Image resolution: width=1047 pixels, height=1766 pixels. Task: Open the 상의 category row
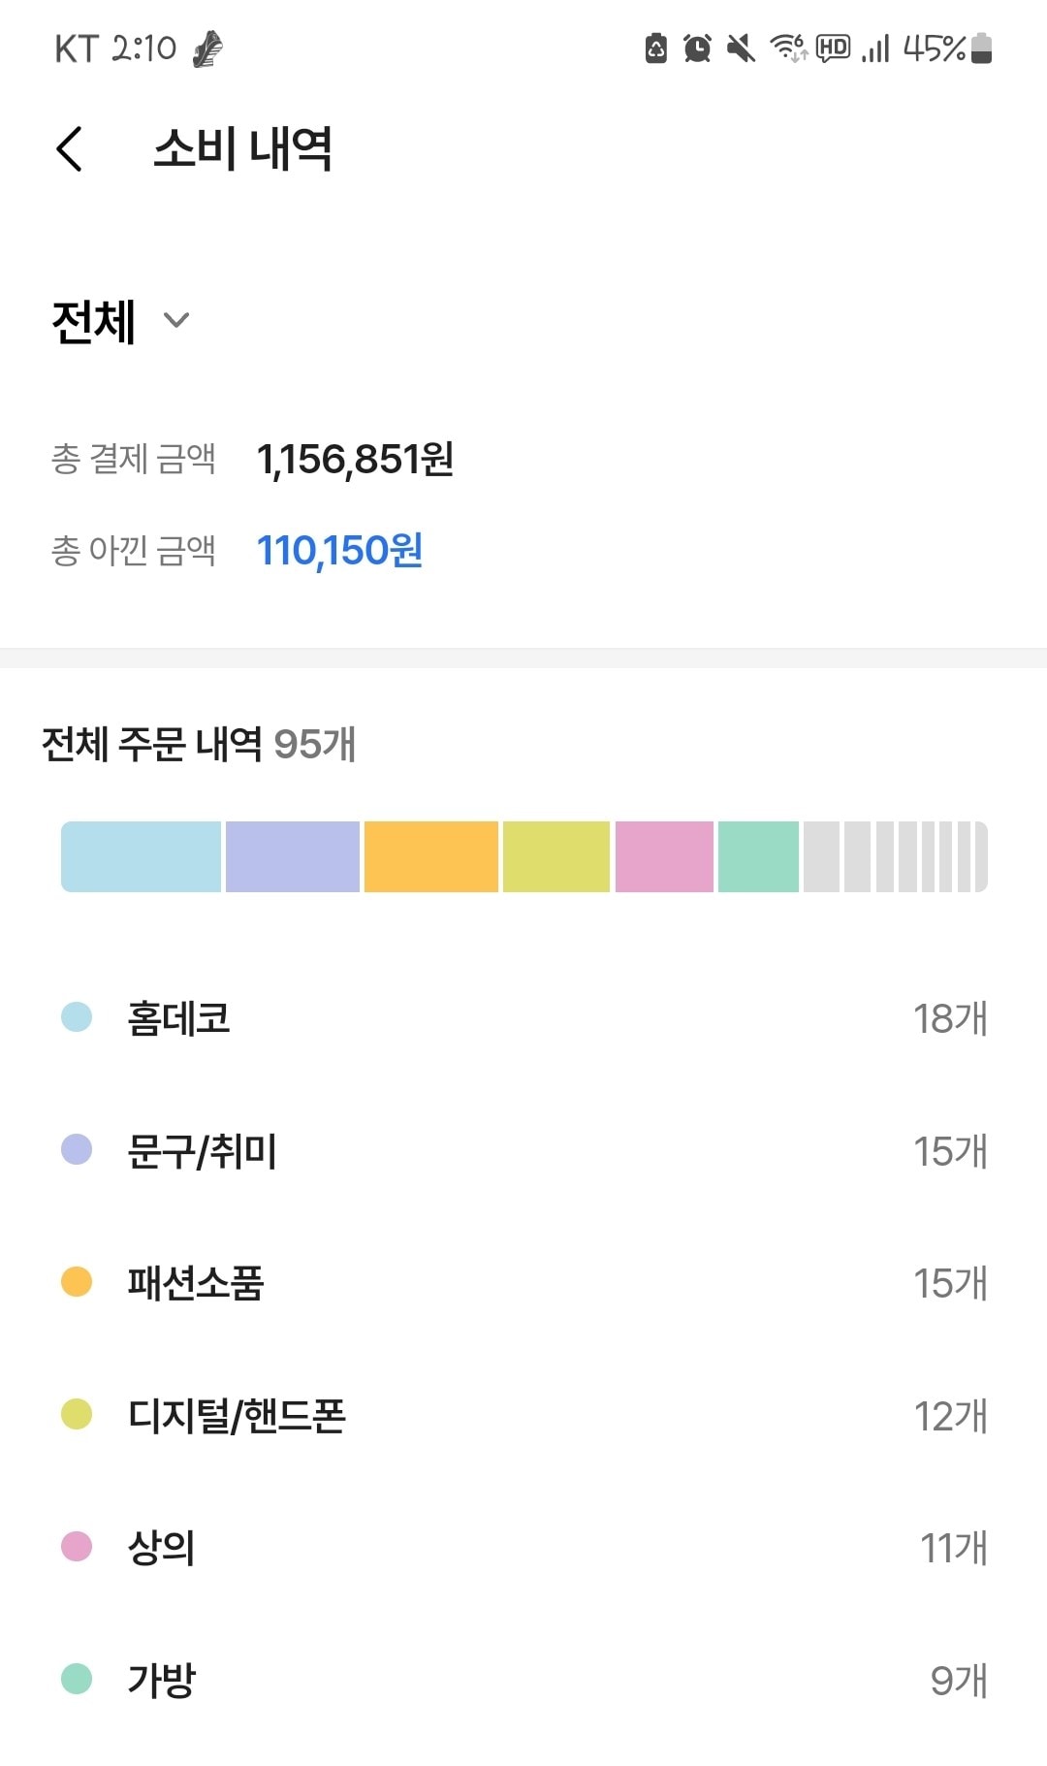523,1548
